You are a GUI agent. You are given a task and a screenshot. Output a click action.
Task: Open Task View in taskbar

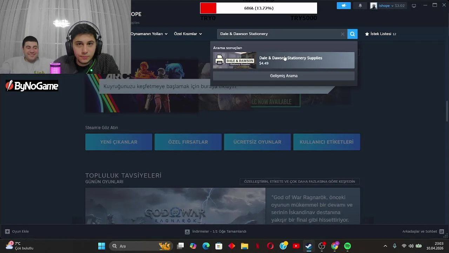(x=180, y=246)
